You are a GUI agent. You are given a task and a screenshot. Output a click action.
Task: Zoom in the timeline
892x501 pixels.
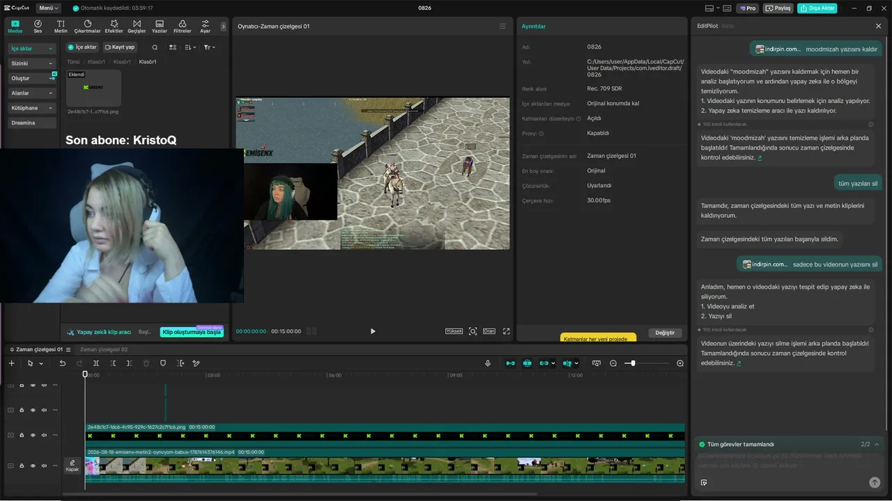[680, 363]
